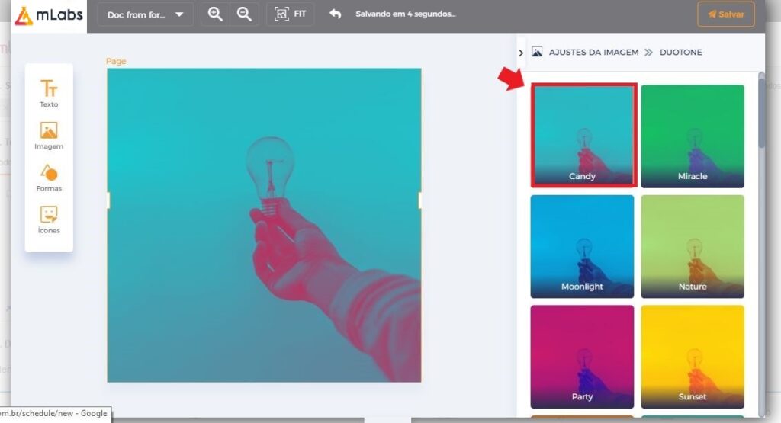Save the design with Salvar
The image size is (781, 423).
pos(726,14)
